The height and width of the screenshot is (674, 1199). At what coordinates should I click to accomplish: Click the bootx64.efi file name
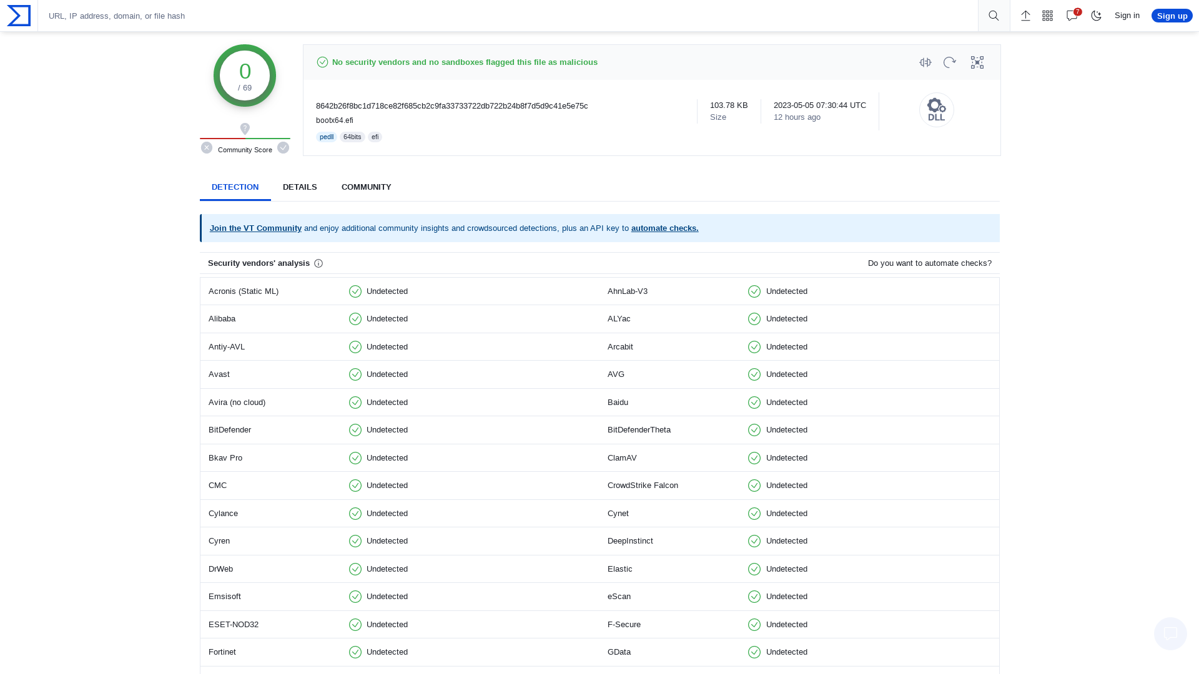(335, 120)
